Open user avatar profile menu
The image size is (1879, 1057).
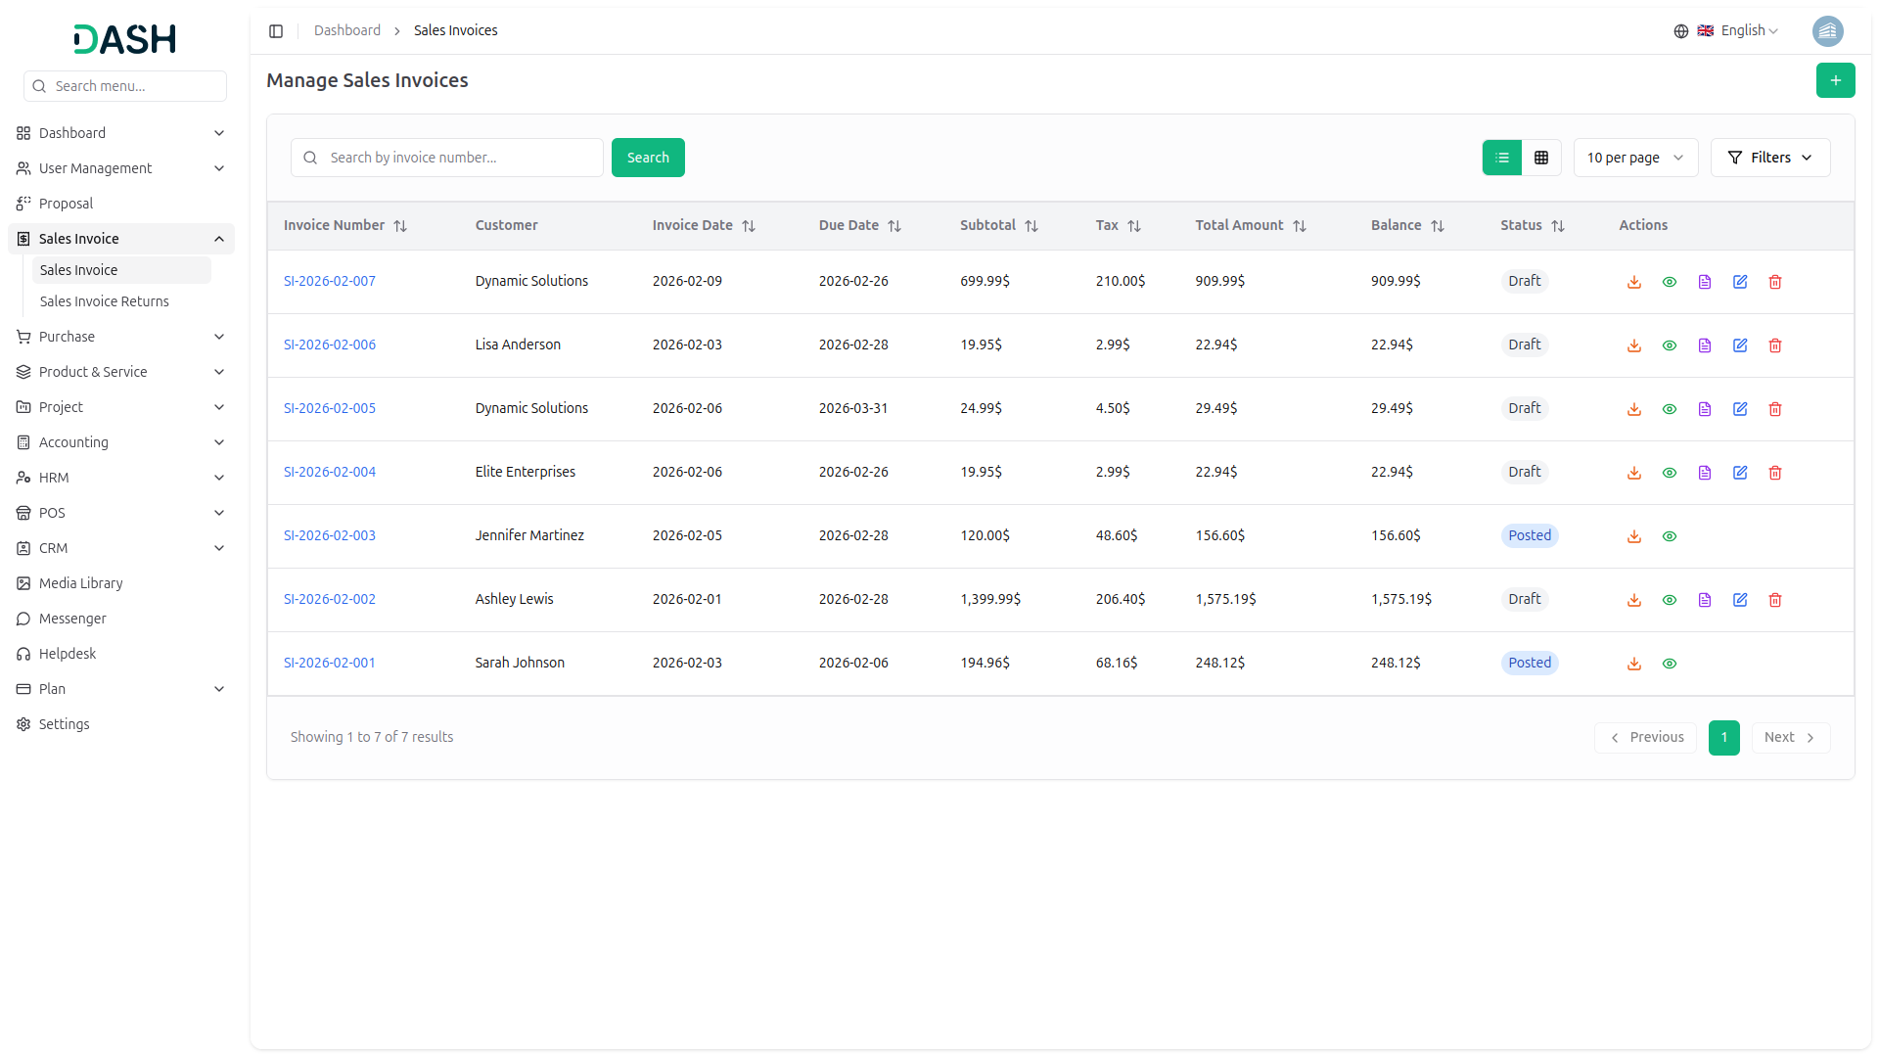(x=1827, y=31)
